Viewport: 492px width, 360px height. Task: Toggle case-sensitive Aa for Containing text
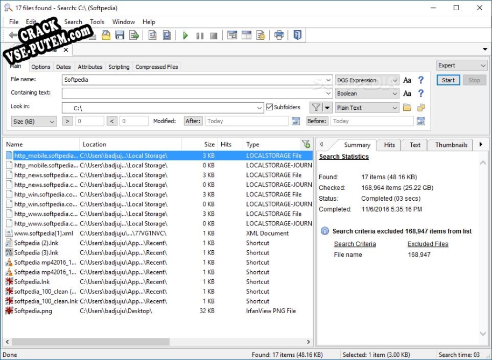(407, 94)
